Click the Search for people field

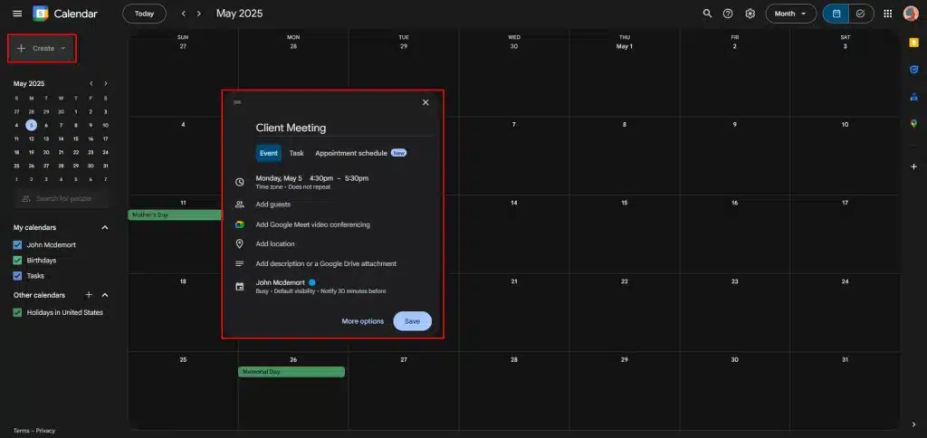click(62, 198)
